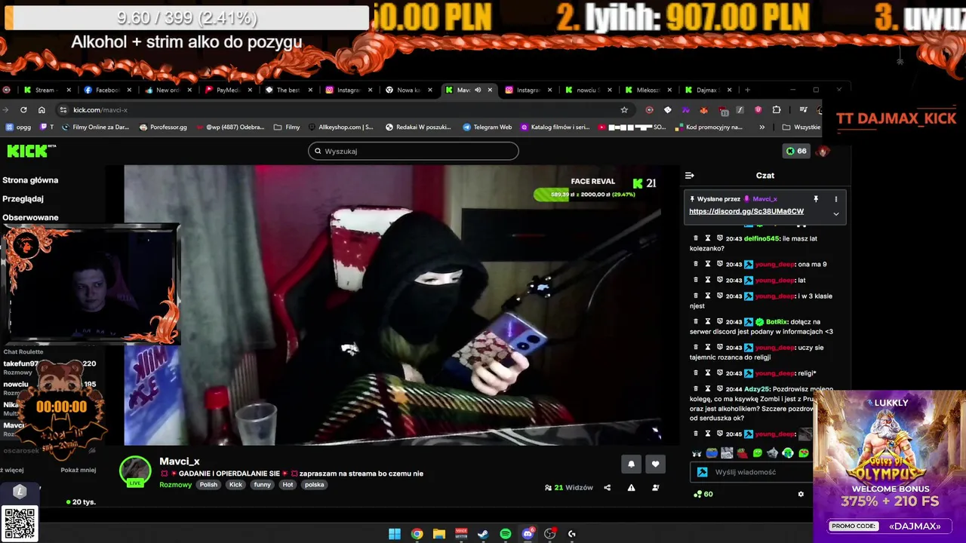Viewport: 966px width, 543px height.
Task: Go to Strona główna in sidebar
Action: tap(30, 180)
